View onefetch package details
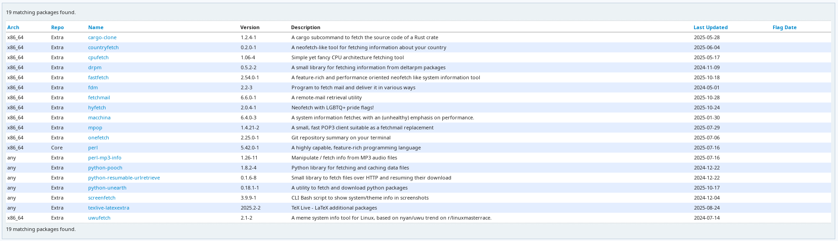The width and height of the screenshot is (838, 241). (99, 138)
